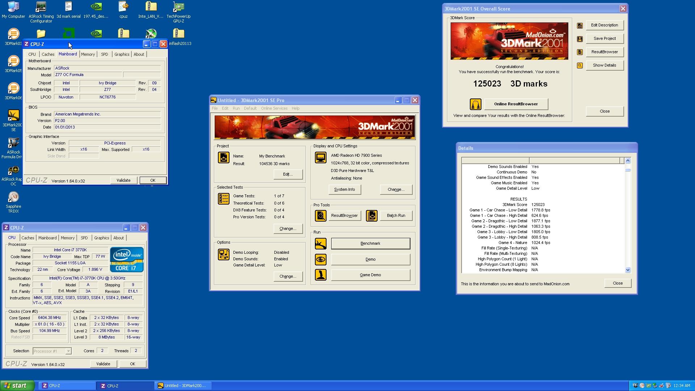Open About tab in lower CPU-Z
The height and width of the screenshot is (391, 695).
pyautogui.click(x=118, y=238)
